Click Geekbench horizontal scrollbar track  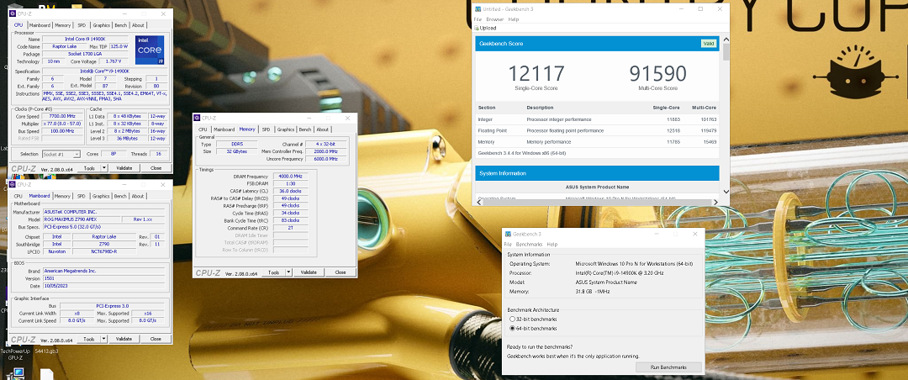(x=596, y=202)
